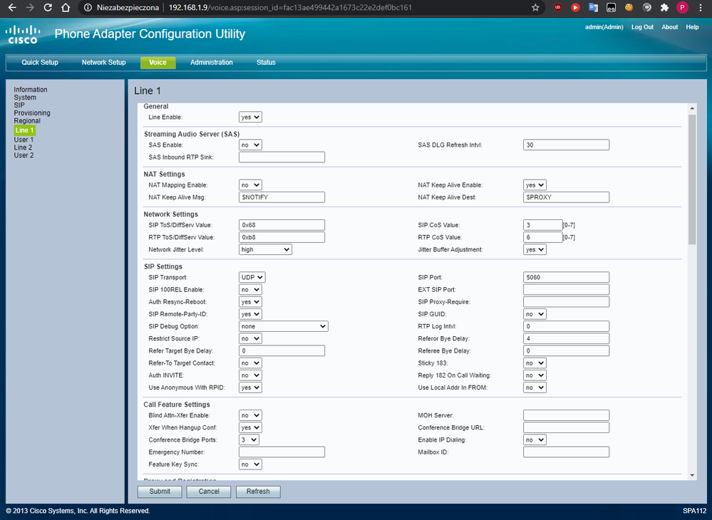Viewport: 712px width, 520px height.
Task: Click the browser back arrow
Action: 11,8
